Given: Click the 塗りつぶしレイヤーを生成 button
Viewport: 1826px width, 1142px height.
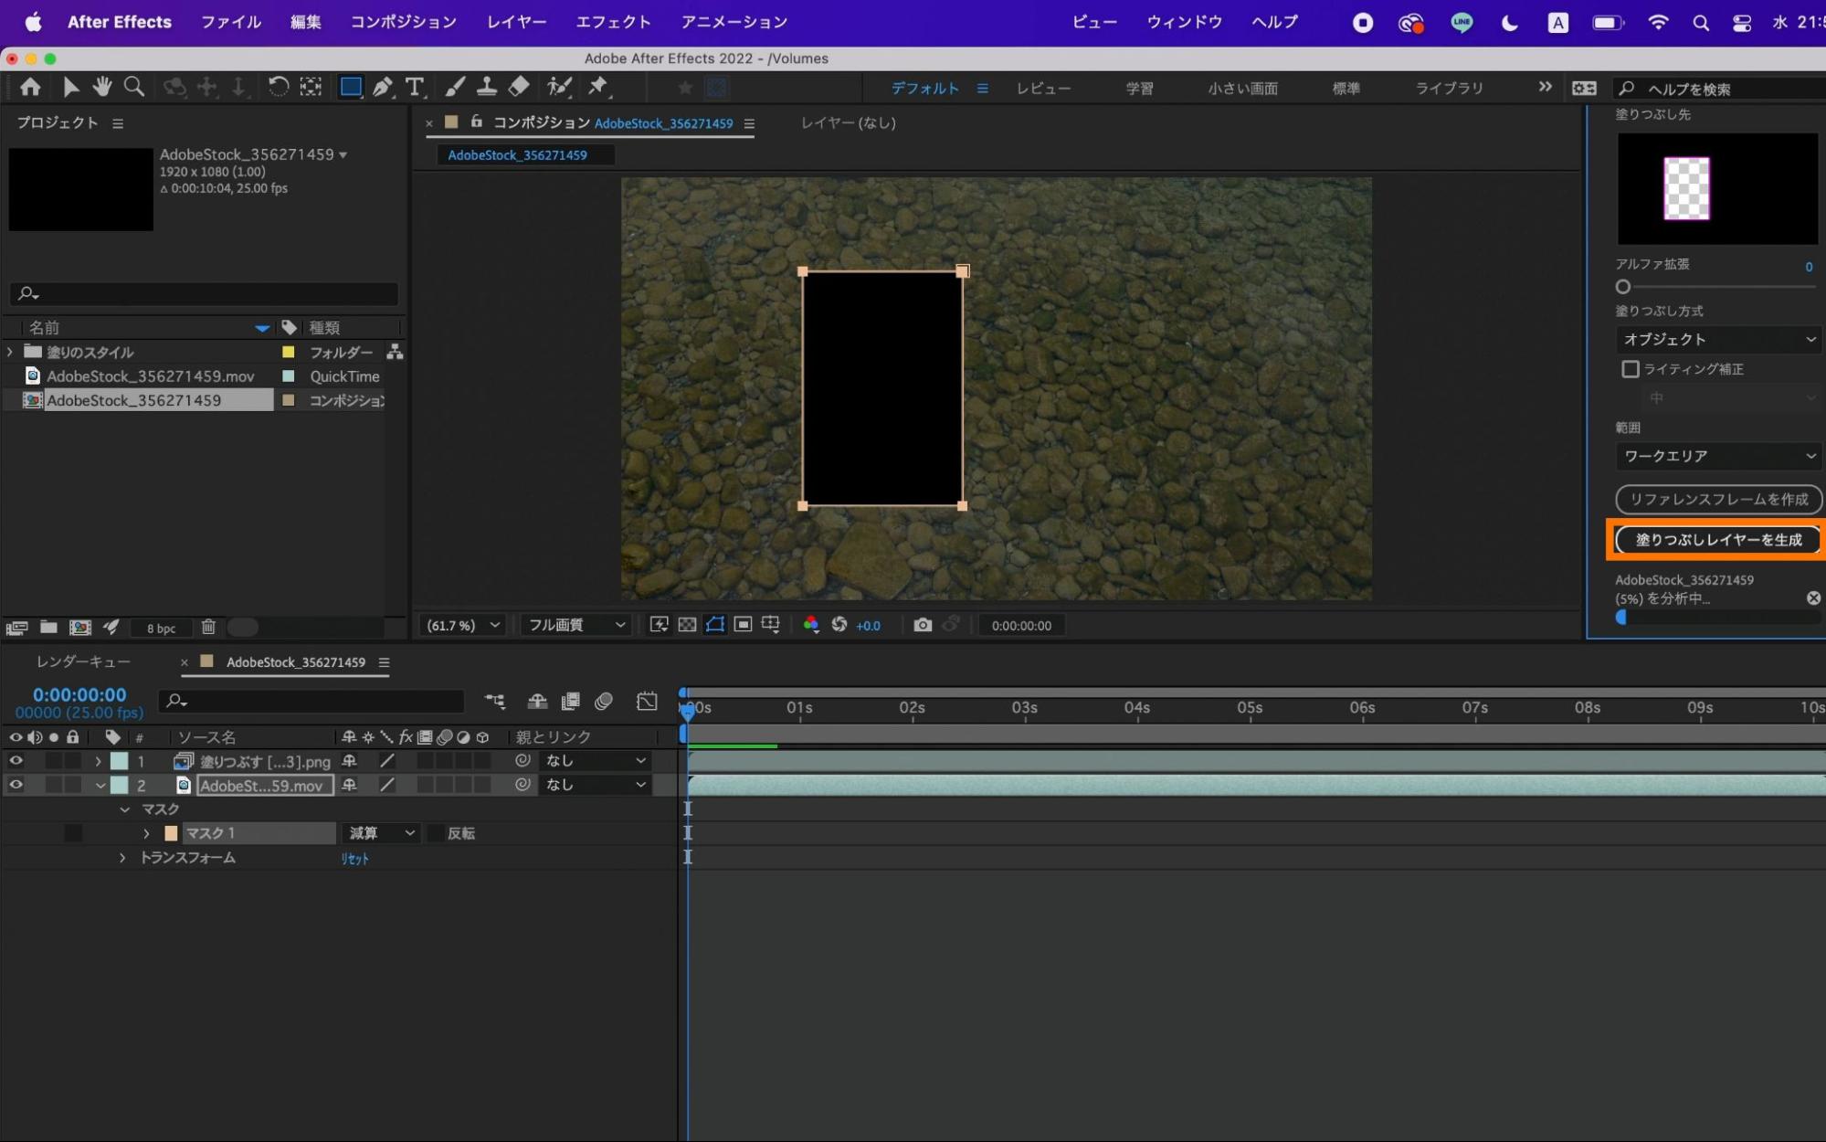Looking at the screenshot, I should point(1717,540).
